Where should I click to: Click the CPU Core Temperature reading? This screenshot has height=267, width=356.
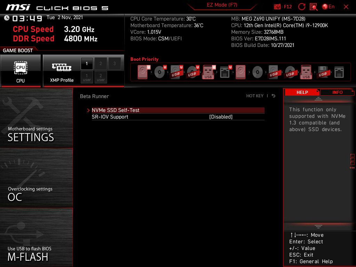[x=163, y=19]
